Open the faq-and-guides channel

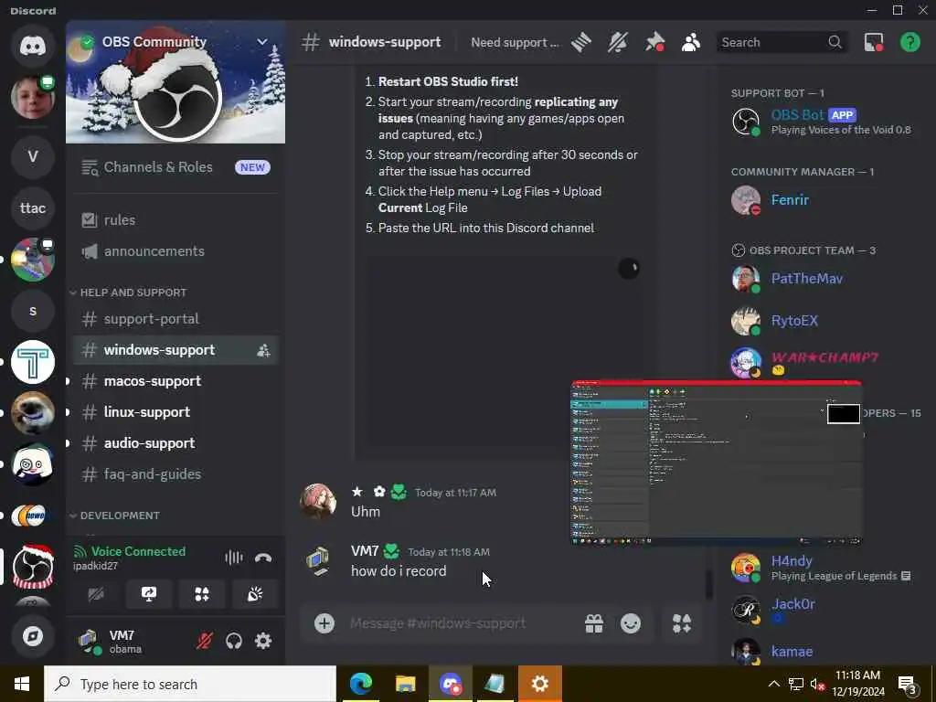(x=175, y=474)
